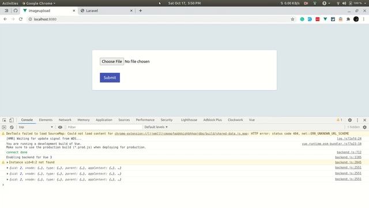The image size is (369, 208).
Task: Open the Activities overview
Action: 10,3
